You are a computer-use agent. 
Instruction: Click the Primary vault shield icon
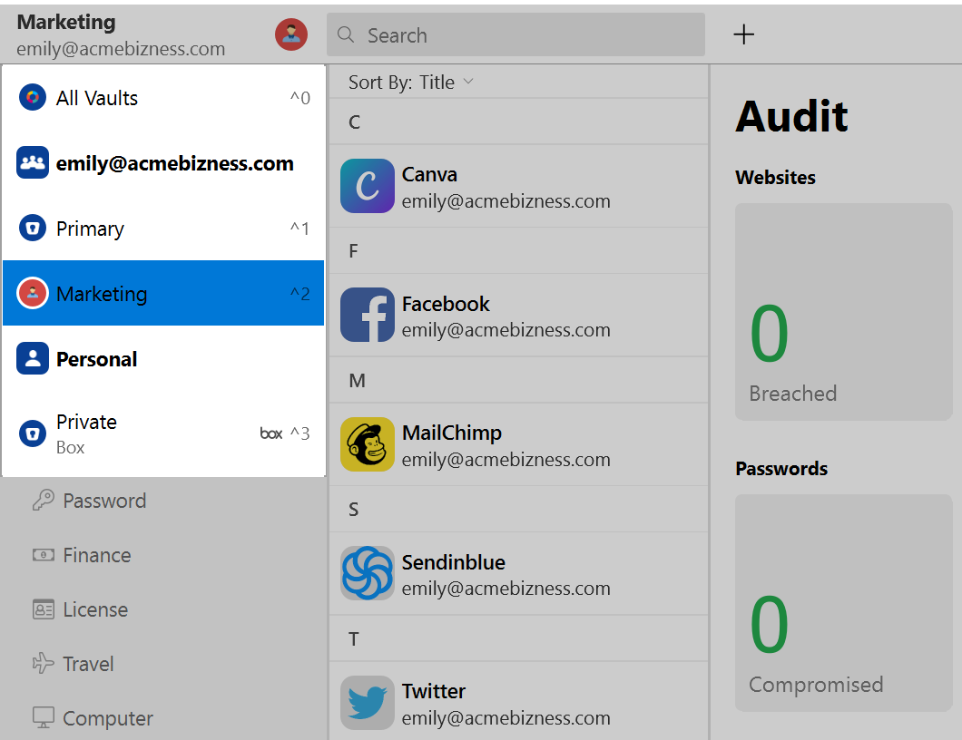[33, 228]
